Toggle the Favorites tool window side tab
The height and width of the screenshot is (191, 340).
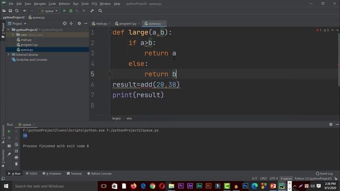point(3,158)
